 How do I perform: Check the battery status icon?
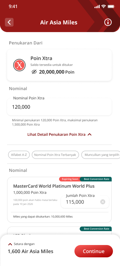111,6
